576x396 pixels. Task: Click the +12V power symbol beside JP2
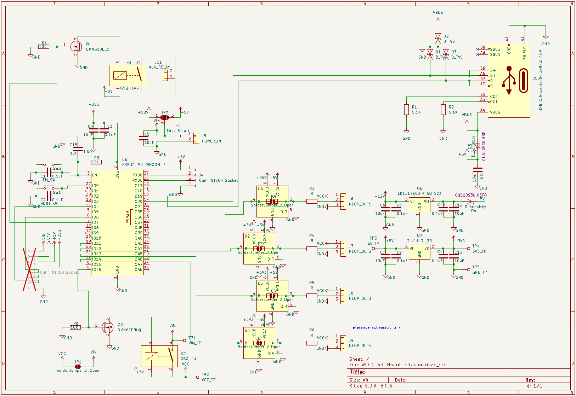click(145, 111)
